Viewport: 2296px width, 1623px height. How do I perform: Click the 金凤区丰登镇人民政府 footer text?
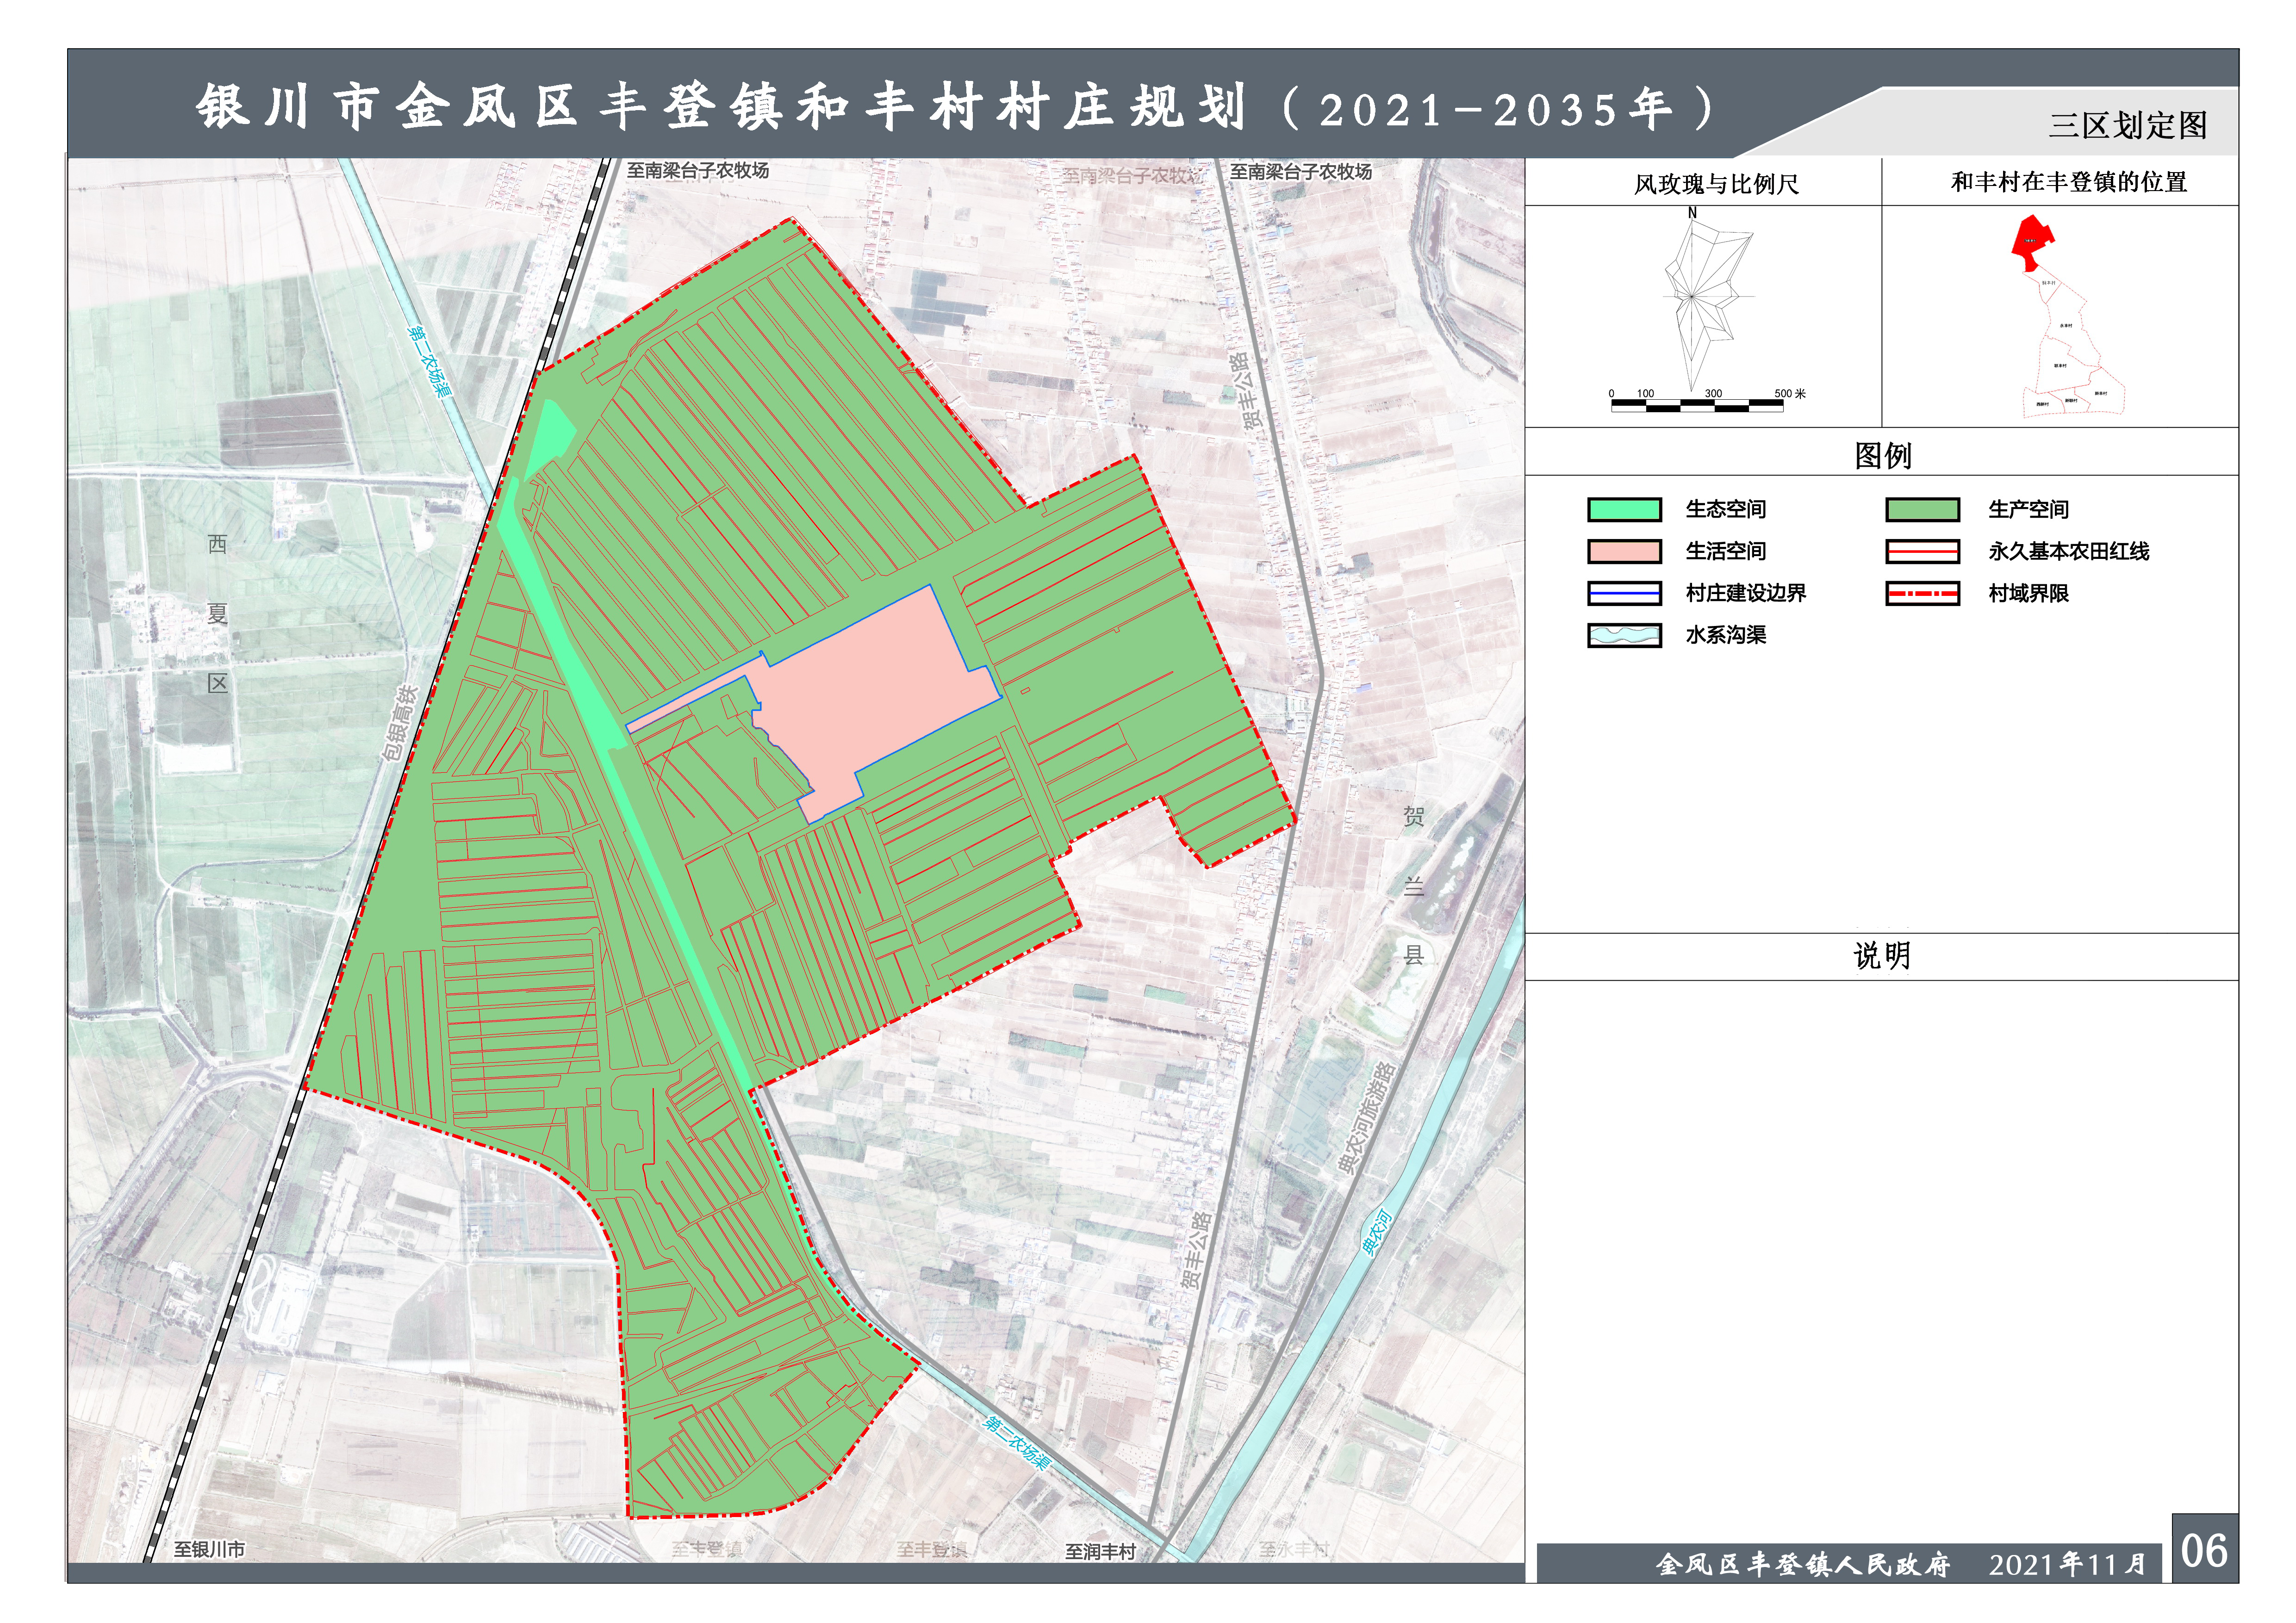pyautogui.click(x=1803, y=1565)
